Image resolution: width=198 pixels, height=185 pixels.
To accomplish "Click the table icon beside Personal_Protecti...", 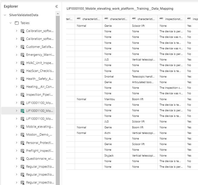I will (x=22, y=143).
